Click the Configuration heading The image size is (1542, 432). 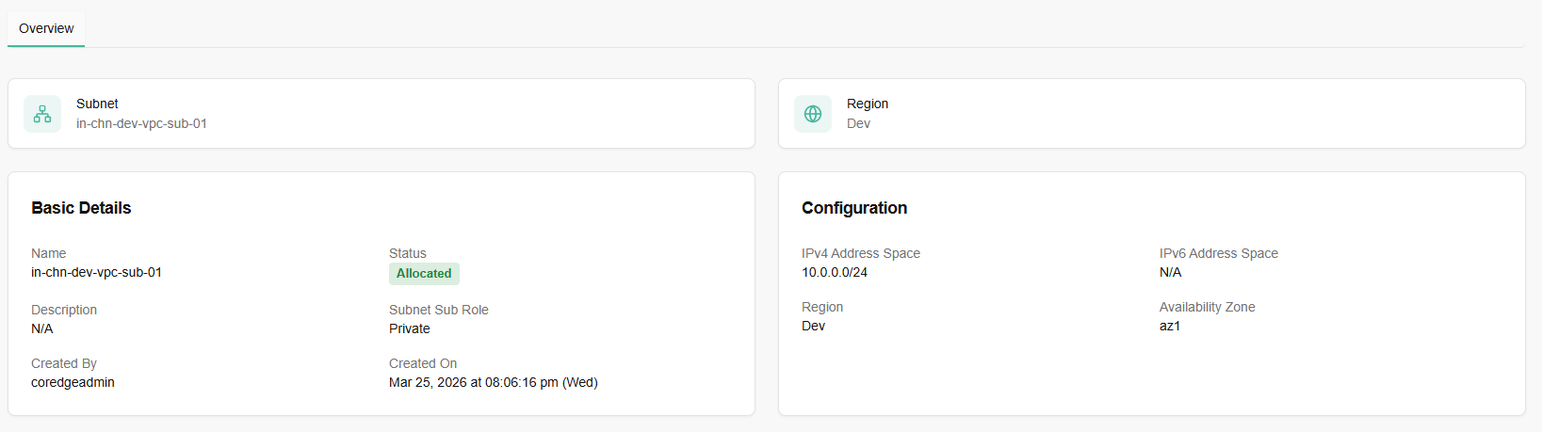coord(854,208)
